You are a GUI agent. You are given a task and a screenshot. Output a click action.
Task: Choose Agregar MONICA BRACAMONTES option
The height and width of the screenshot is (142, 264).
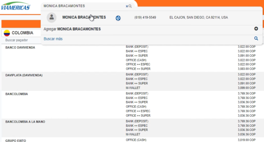click(72, 29)
